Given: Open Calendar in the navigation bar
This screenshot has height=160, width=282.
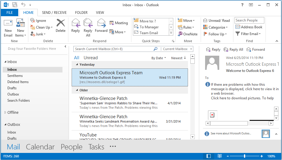Looking at the screenshot, I should [x=40, y=147].
